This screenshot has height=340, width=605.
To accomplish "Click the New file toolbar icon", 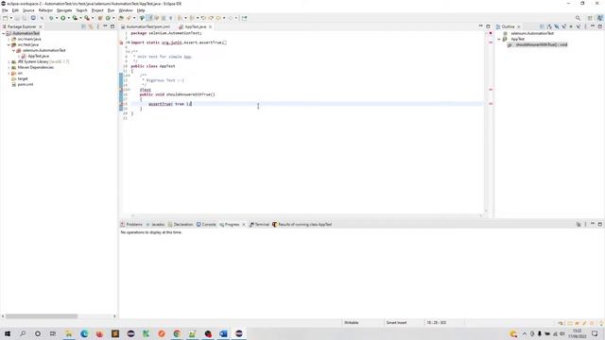I will tap(5, 18).
